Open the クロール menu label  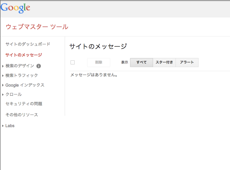tap(13, 94)
